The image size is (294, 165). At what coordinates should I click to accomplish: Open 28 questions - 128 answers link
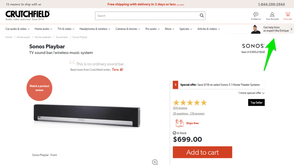click(x=188, y=113)
